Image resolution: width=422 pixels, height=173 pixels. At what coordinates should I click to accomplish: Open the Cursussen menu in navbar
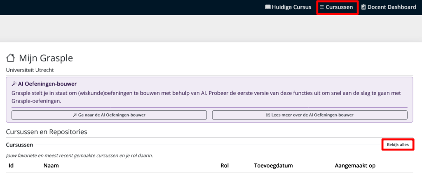336,7
